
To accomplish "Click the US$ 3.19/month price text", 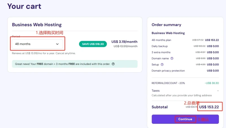I will (x=124, y=42).
